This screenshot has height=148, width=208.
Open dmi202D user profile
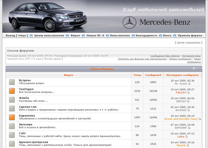[x=181, y=110]
